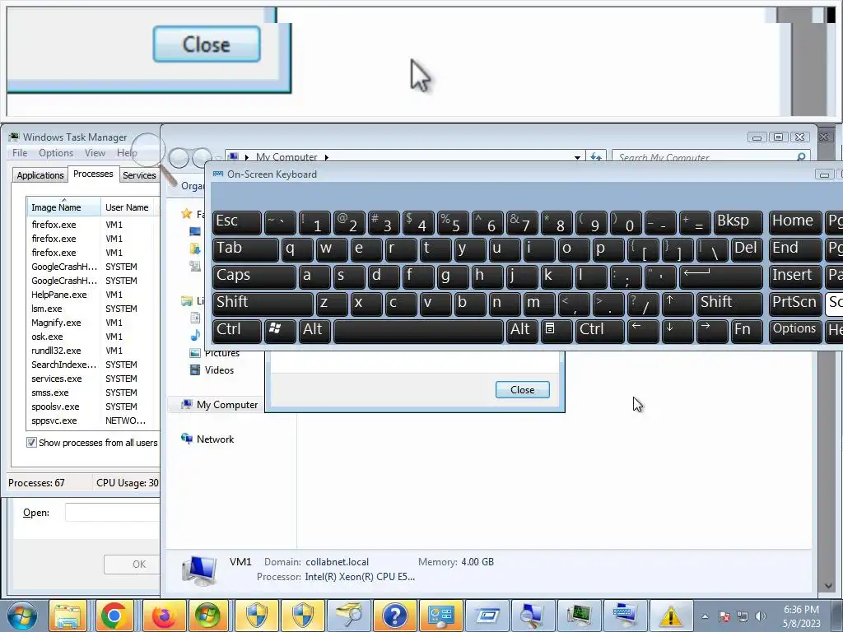Click Refresh button beside Explorer address bar
Image resolution: width=843 pixels, height=632 pixels.
[596, 157]
